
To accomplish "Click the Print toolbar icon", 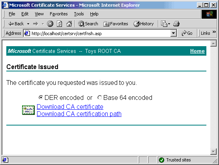I will 176,24.
